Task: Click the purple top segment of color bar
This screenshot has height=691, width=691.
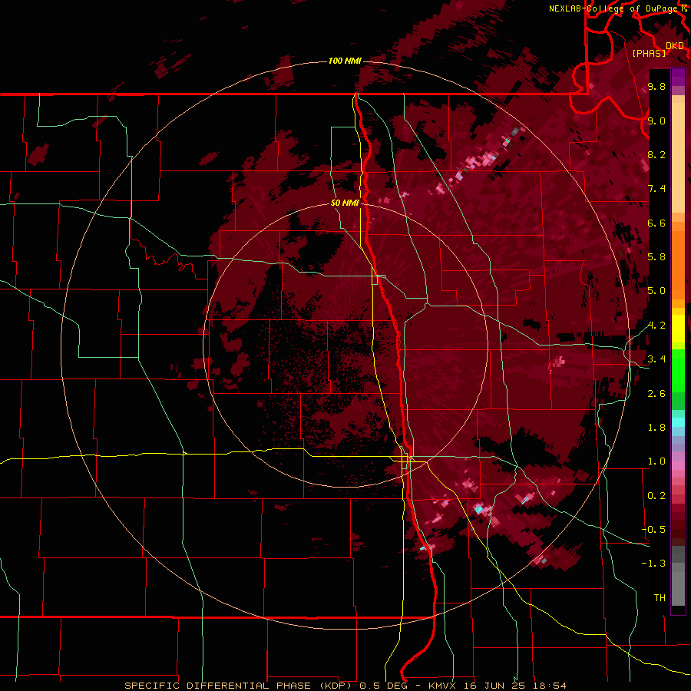Action: click(x=678, y=77)
